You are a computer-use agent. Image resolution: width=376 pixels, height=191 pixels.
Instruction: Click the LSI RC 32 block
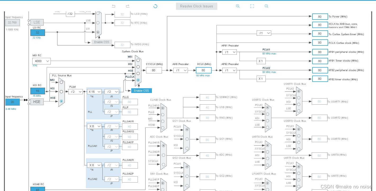pyautogui.click(x=38, y=32)
